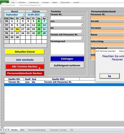Confirm with the Ja button in dialog
The image size is (124, 134).
[110, 76]
